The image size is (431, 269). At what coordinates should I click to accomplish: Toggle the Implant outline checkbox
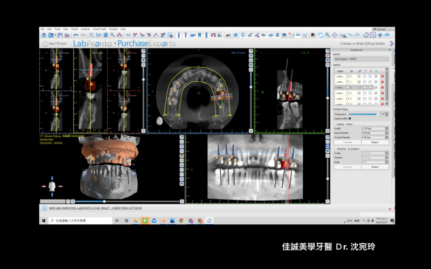tap(350, 119)
